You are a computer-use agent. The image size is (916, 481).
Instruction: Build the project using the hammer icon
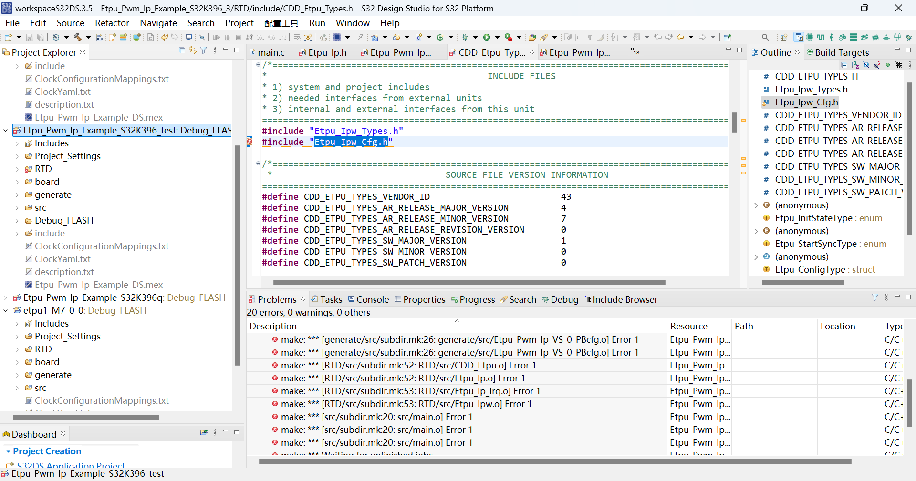click(x=78, y=37)
